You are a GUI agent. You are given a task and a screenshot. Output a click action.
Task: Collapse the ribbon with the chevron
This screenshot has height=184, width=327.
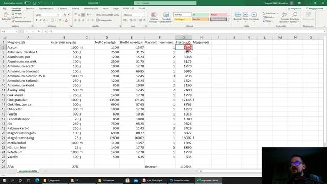pos(324,26)
